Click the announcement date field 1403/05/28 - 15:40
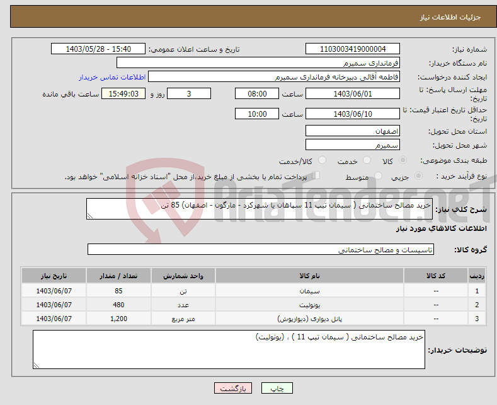Image resolution: width=497 pixels, height=405 pixels. [x=98, y=49]
